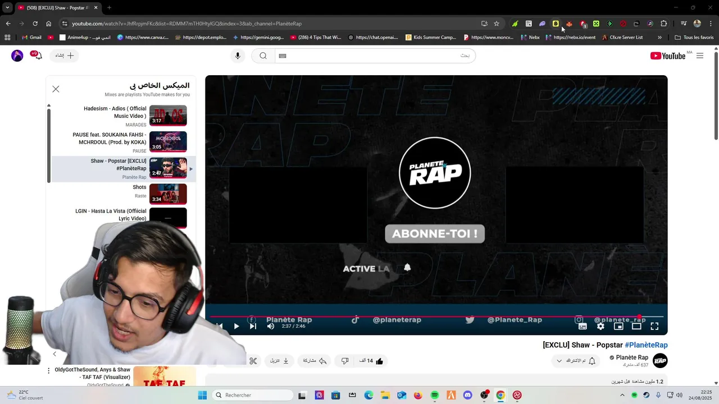
Task: Click the Share arrow button
Action: click(x=315, y=361)
